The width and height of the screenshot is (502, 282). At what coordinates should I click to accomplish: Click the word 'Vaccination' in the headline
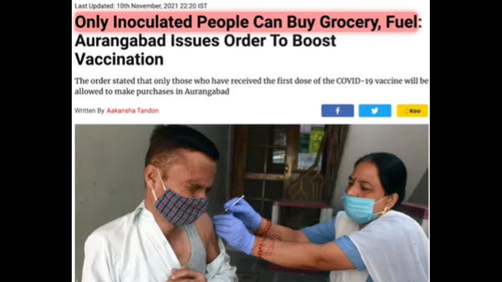pos(119,59)
